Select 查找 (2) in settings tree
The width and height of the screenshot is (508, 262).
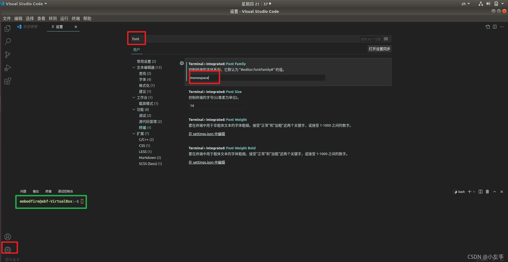click(x=145, y=74)
